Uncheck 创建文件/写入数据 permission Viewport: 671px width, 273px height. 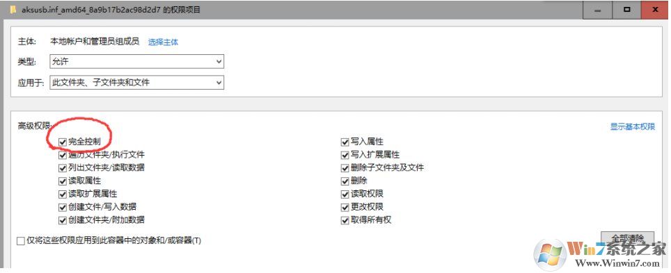point(63,208)
